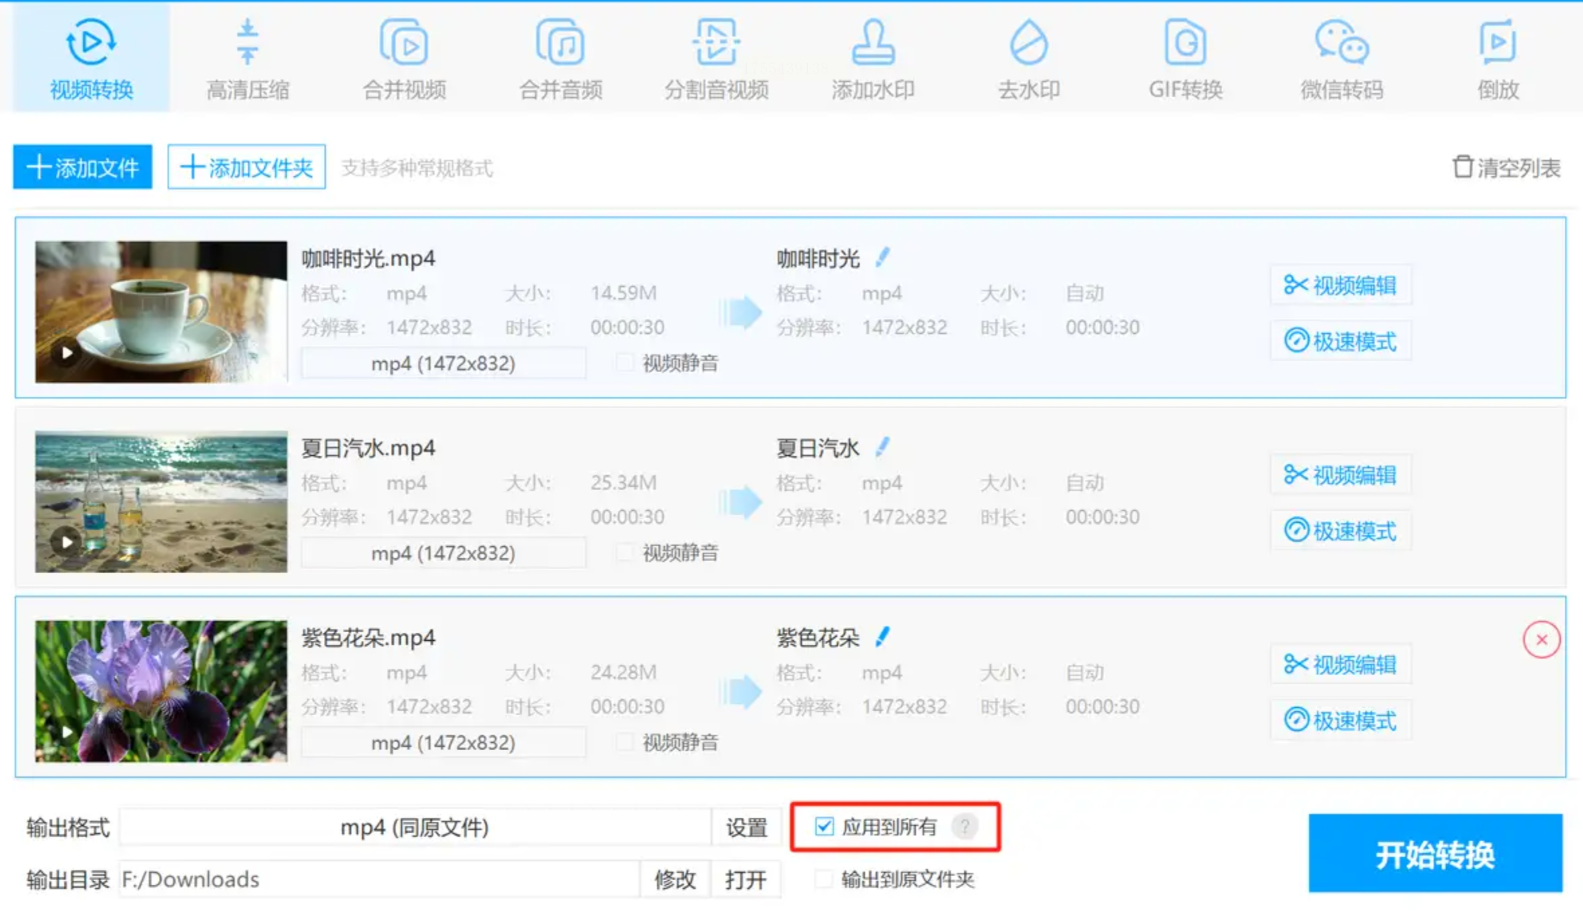The image size is (1583, 911).
Task: Select the 去水印 remove watermark tool
Action: pyautogui.click(x=1029, y=59)
